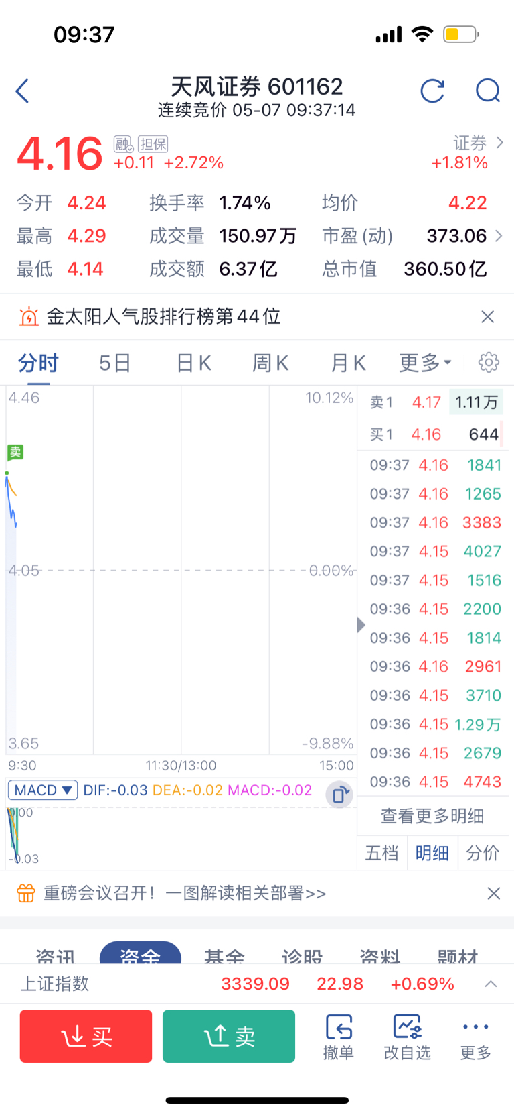The width and height of the screenshot is (514, 1115).
Task: Select the 明细 trade detail tab
Action: (x=432, y=853)
